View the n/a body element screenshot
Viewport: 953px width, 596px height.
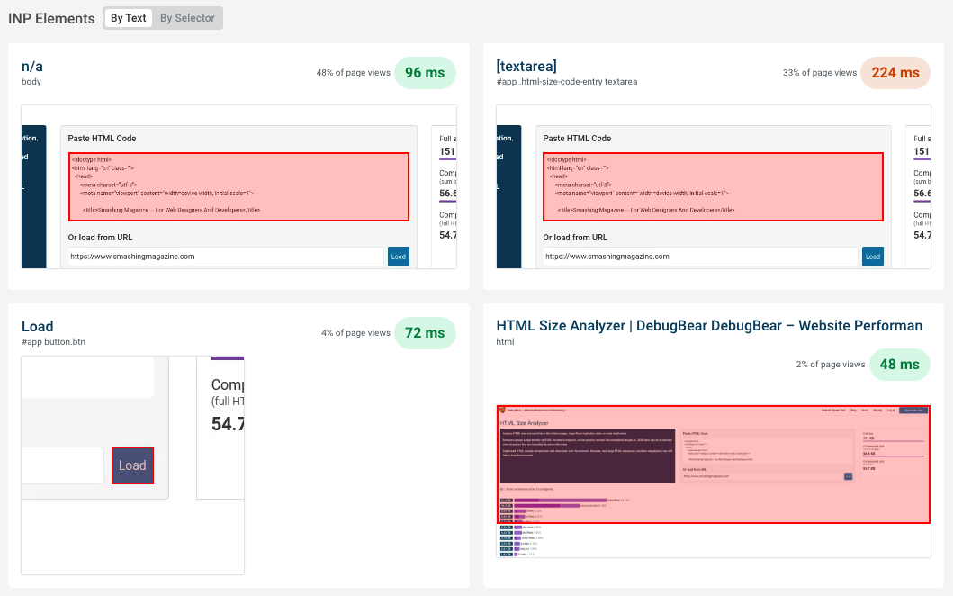[238, 186]
